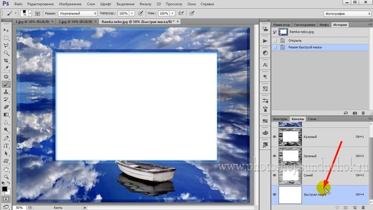Delete current history state trash icon

coord(363,113)
